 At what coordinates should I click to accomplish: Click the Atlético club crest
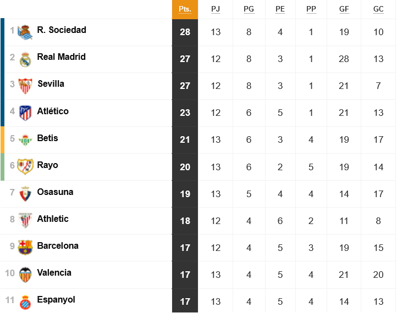[25, 113]
